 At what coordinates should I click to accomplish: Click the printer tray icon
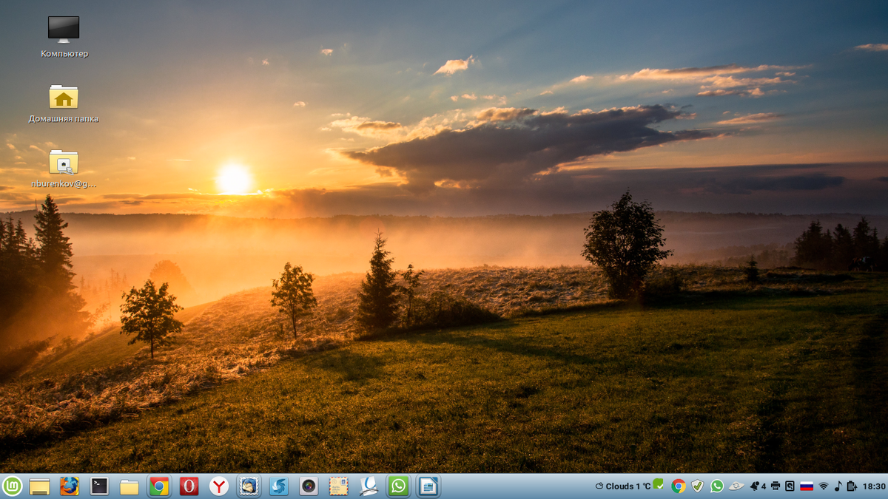[x=775, y=486]
